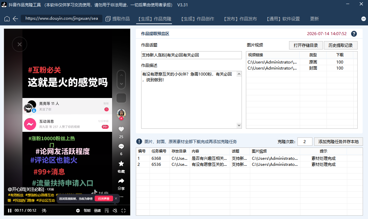This screenshot has width=368, height=219.
Task: Edit the 克隆次数 value field
Action: [x=305, y=142]
